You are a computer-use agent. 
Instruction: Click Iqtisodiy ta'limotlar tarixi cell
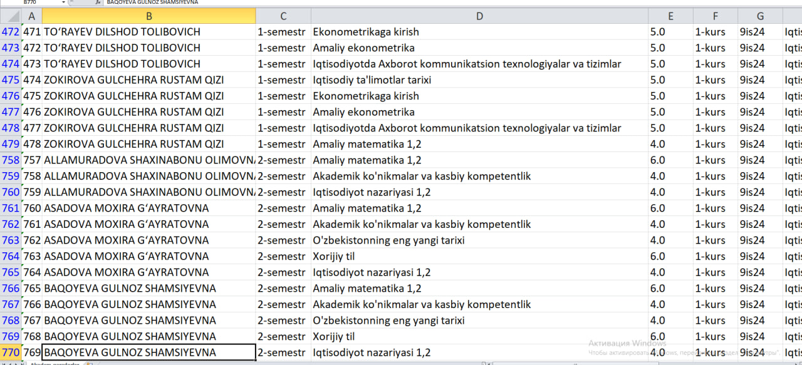click(479, 80)
